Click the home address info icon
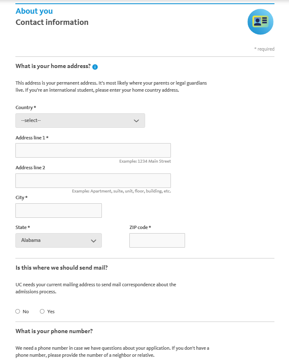The width and height of the screenshot is (289, 363). click(x=95, y=67)
